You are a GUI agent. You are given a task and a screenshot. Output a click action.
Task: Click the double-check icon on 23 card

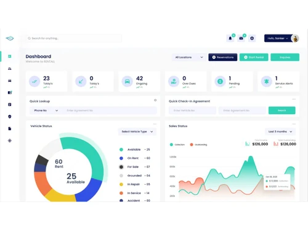pyautogui.click(x=34, y=81)
